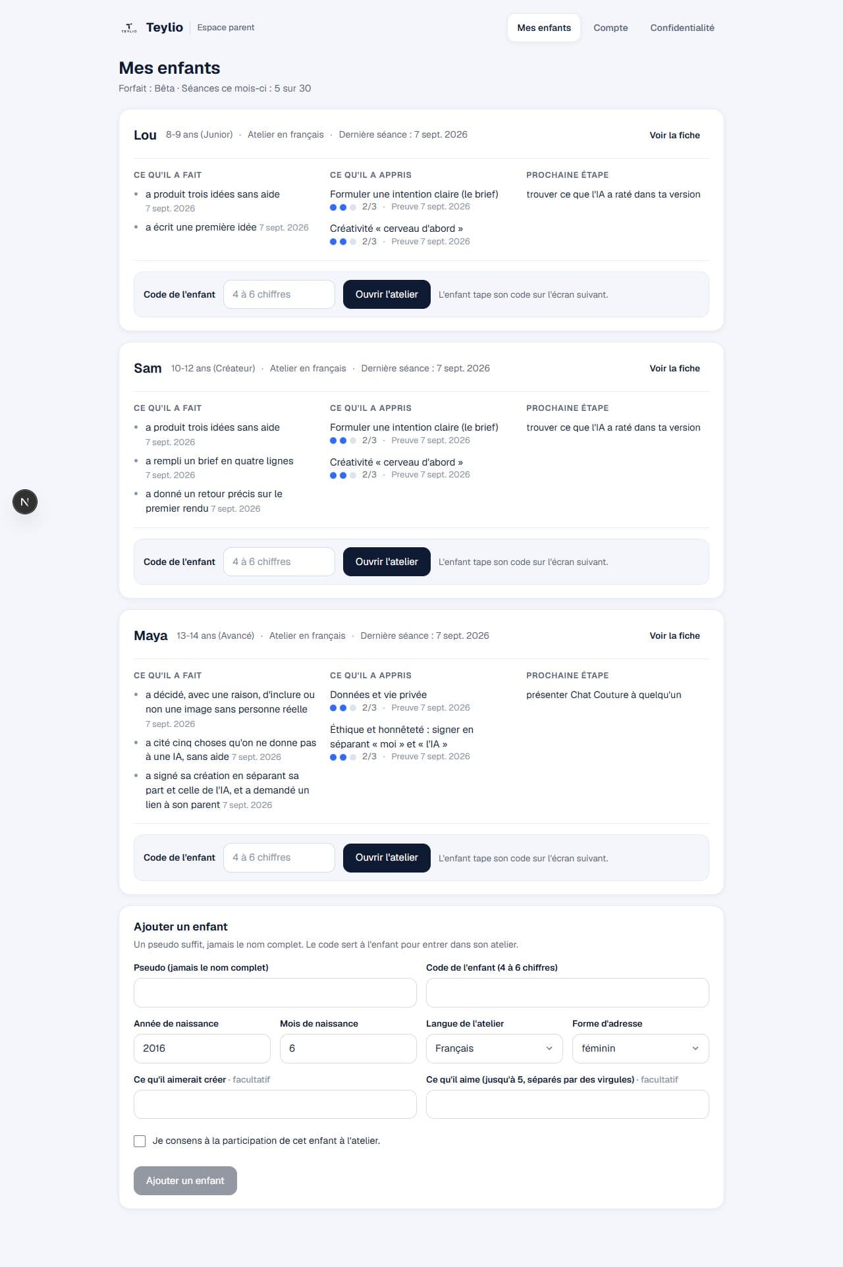The image size is (843, 1267).
Task: Tick the consent checkbox for atelier participation
Action: tap(140, 1141)
